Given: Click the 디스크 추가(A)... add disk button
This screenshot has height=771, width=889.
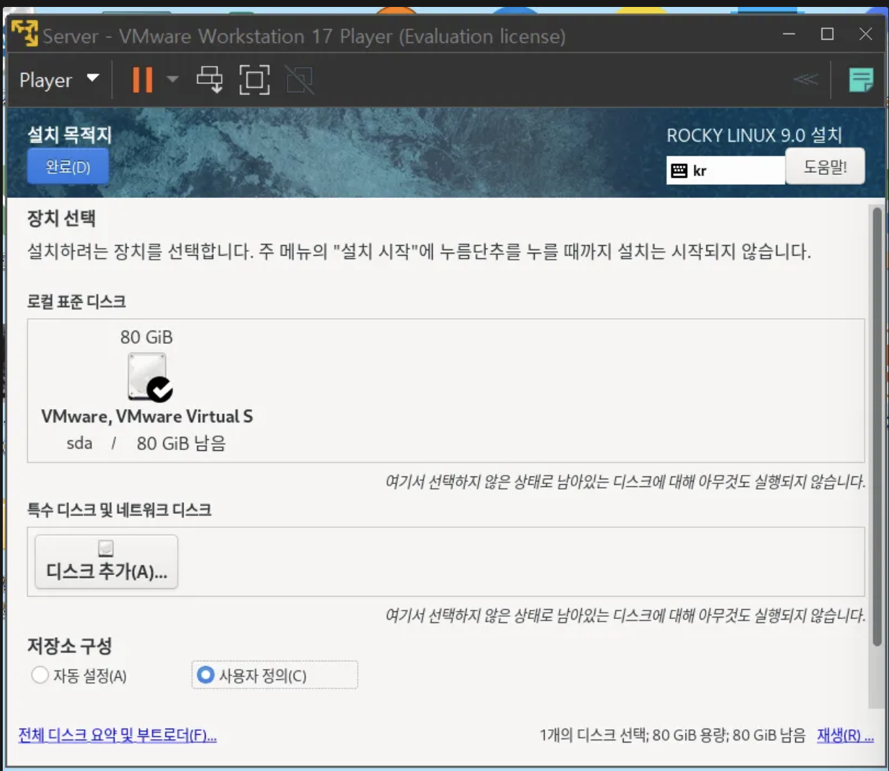Looking at the screenshot, I should point(106,562).
